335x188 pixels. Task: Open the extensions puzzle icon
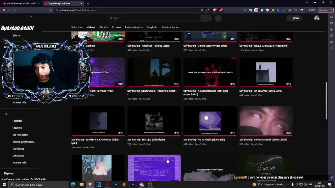[x=284, y=10]
